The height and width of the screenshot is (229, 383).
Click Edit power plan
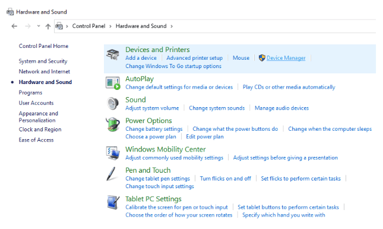(x=205, y=137)
